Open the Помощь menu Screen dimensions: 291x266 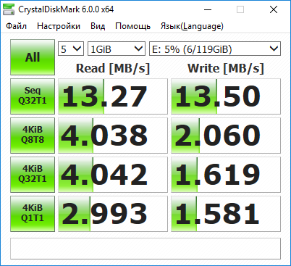click(x=132, y=26)
